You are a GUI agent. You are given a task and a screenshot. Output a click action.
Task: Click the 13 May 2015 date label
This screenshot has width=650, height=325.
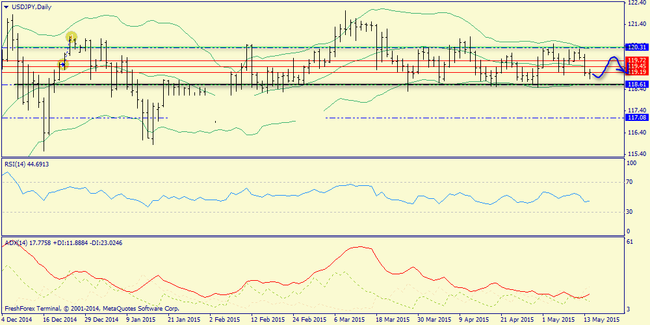[602, 320]
